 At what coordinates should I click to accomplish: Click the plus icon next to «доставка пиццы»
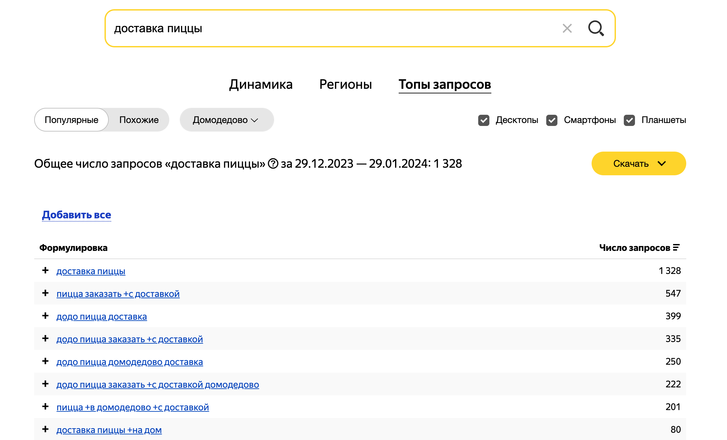45,271
